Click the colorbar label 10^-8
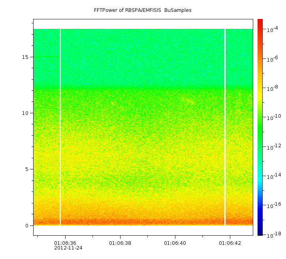Viewport: 286px width, 259px height. 272,88
